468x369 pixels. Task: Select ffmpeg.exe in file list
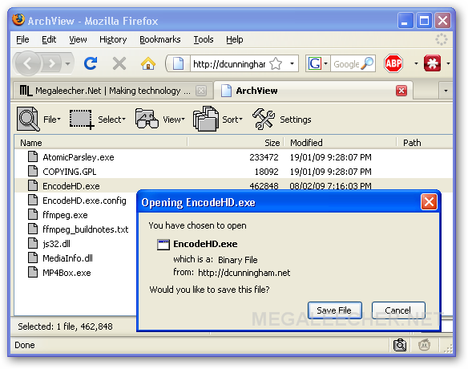[x=65, y=215]
